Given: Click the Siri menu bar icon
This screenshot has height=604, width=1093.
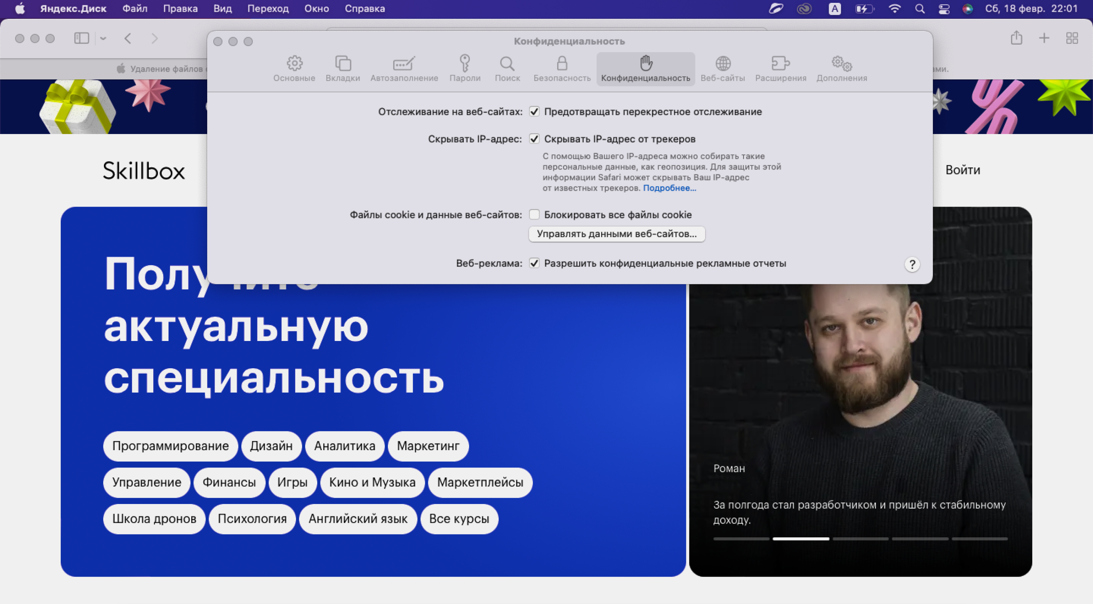Looking at the screenshot, I should pyautogui.click(x=968, y=9).
